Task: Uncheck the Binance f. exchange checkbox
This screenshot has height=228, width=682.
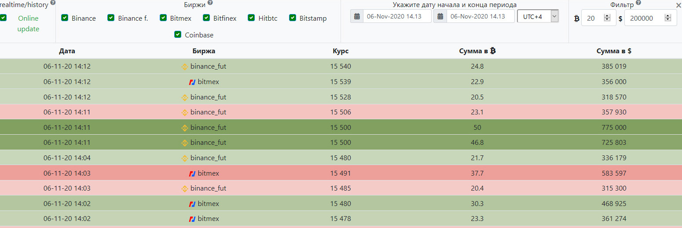Action: pos(111,18)
